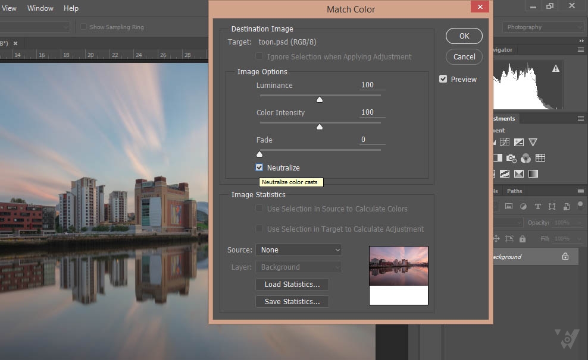Open the Adjustments panel menu
The height and width of the screenshot is (360, 588).
coord(581,119)
